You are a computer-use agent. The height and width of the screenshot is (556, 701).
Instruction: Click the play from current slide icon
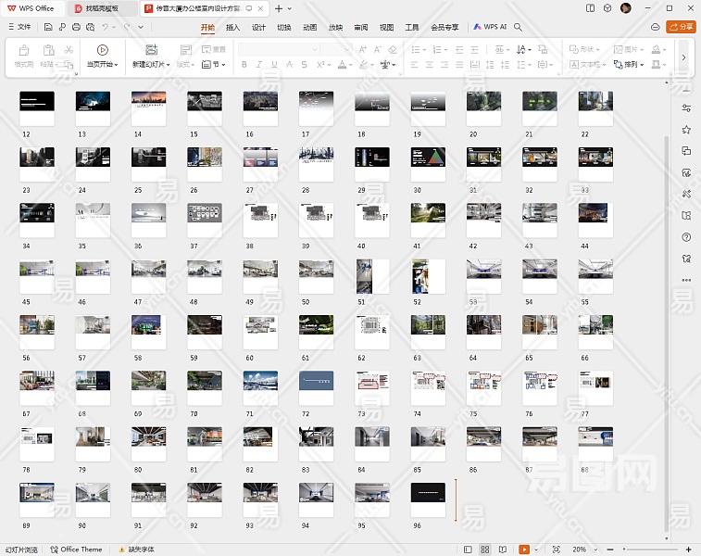[x=103, y=50]
